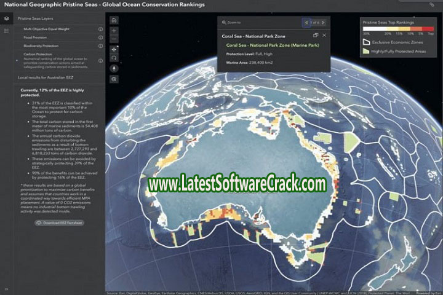Open the legend list icon in sidebar
The width and height of the screenshot is (443, 295).
(x=6, y=29)
